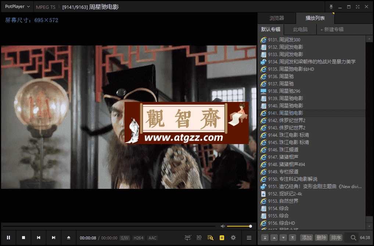Click the icon of 9139. 周星驰电影
Screen dimensions: 374x246
[263, 99]
